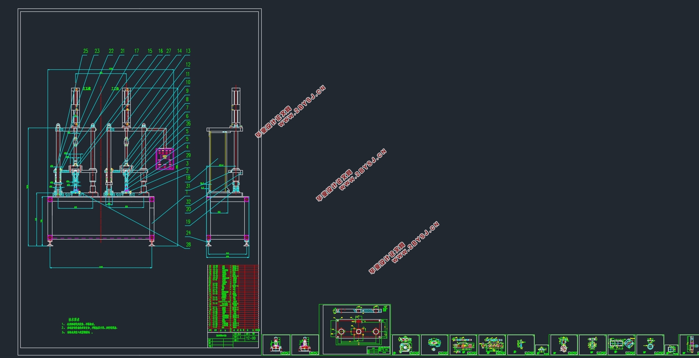Image resolution: width=699 pixels, height=358 pixels.
Task: Click the 技术要求 technical requirements heading
Action: tap(74, 320)
